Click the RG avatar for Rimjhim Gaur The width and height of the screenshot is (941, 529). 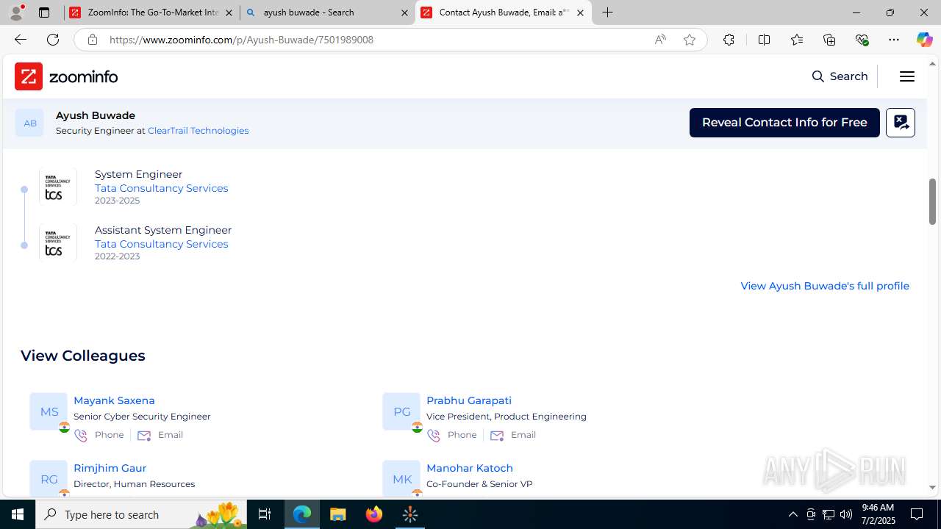click(49, 478)
